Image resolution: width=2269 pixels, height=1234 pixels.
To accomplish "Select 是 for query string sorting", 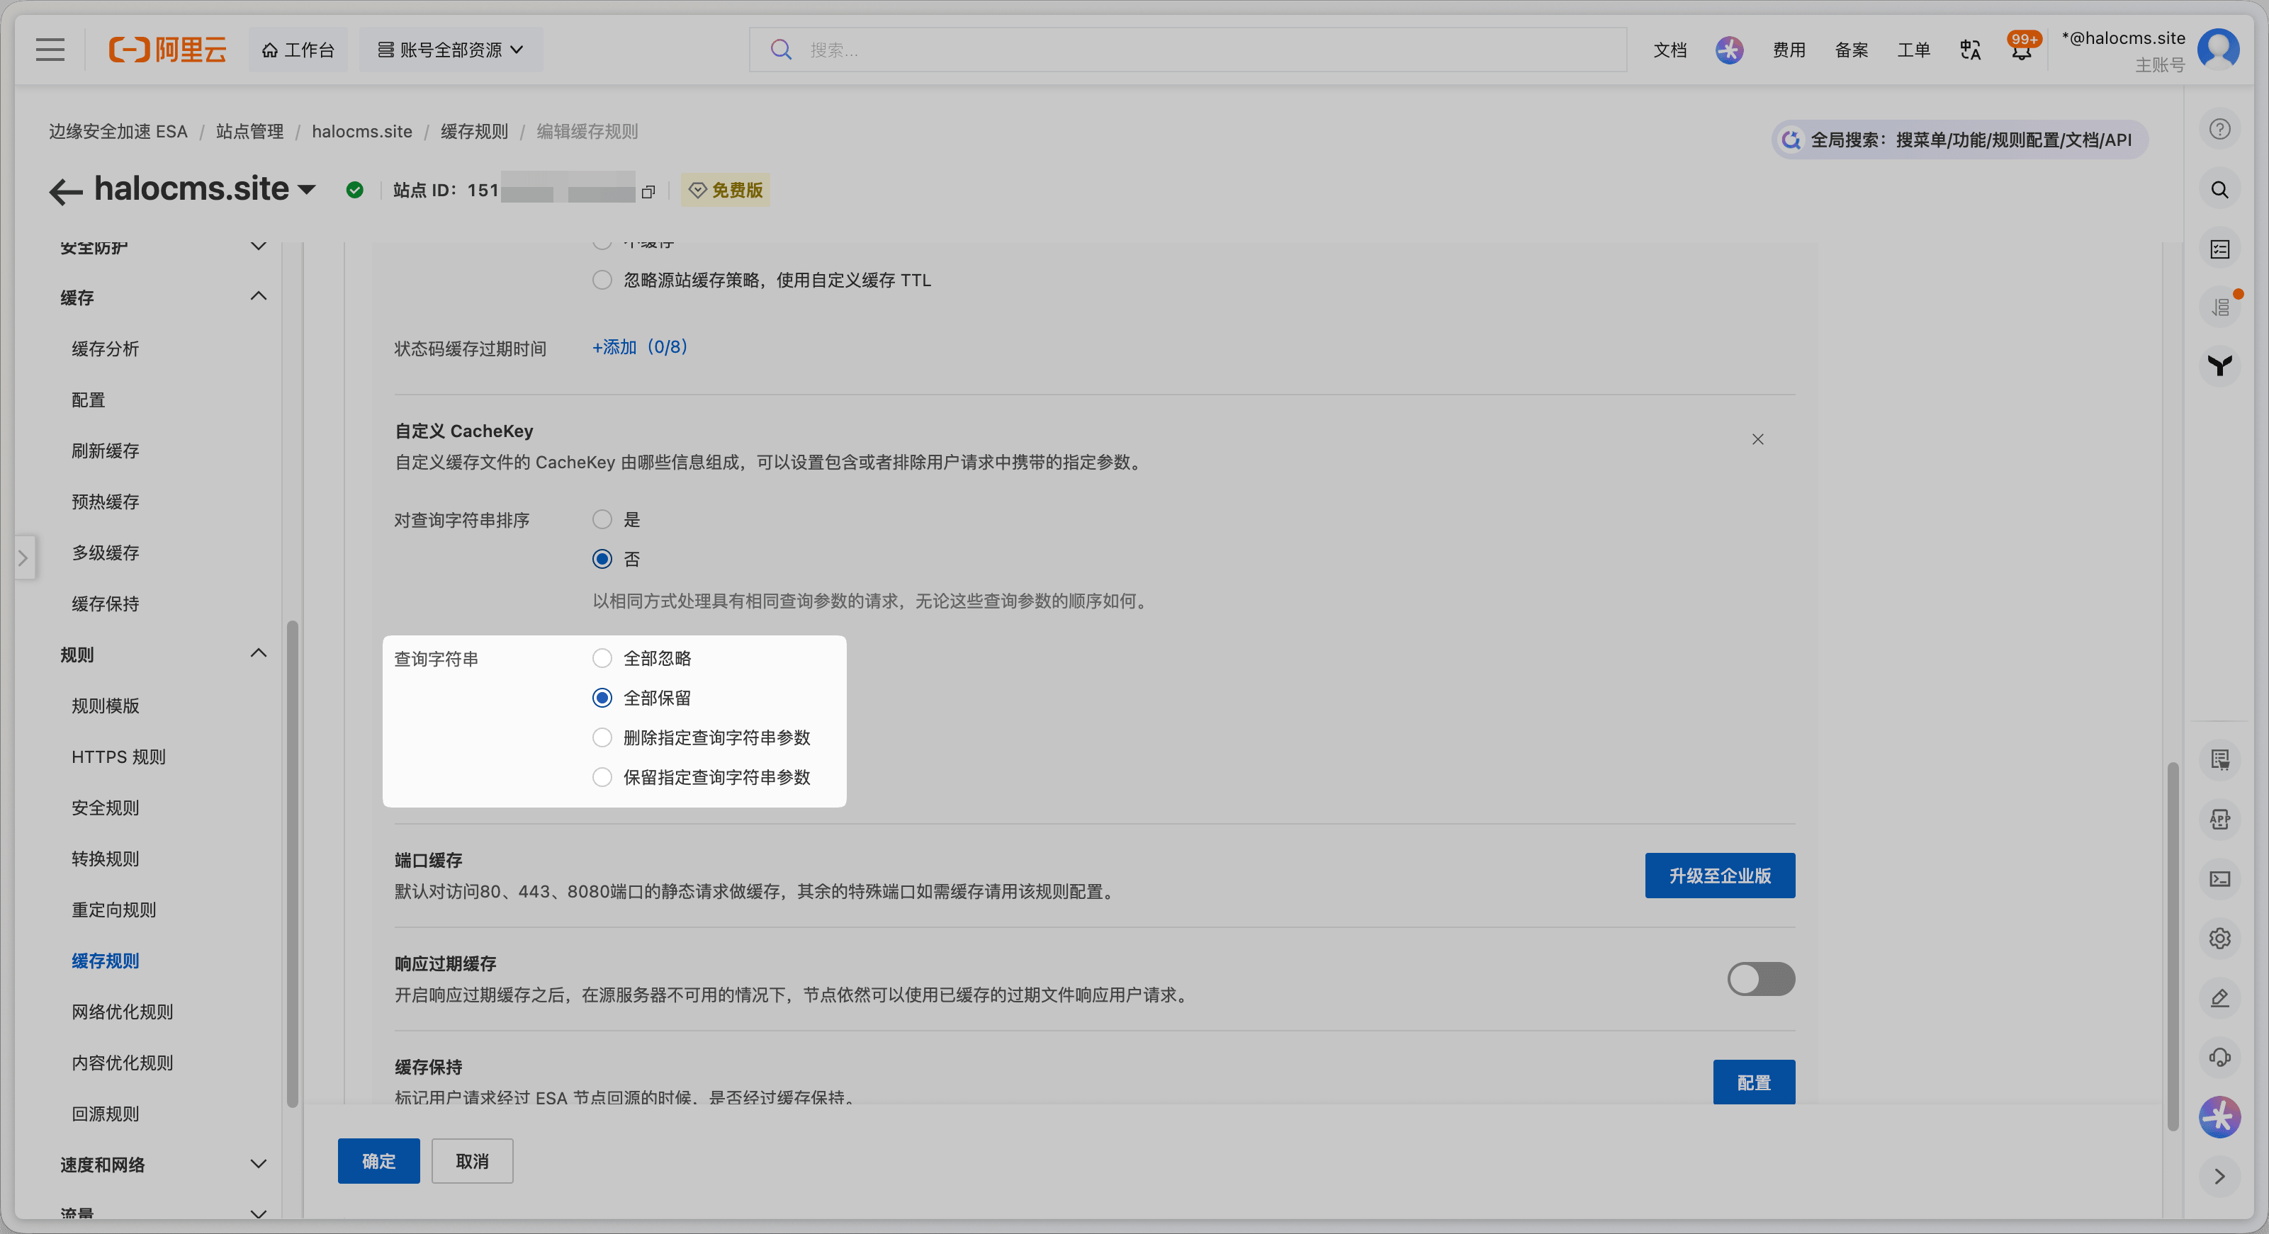I will tap(602, 520).
